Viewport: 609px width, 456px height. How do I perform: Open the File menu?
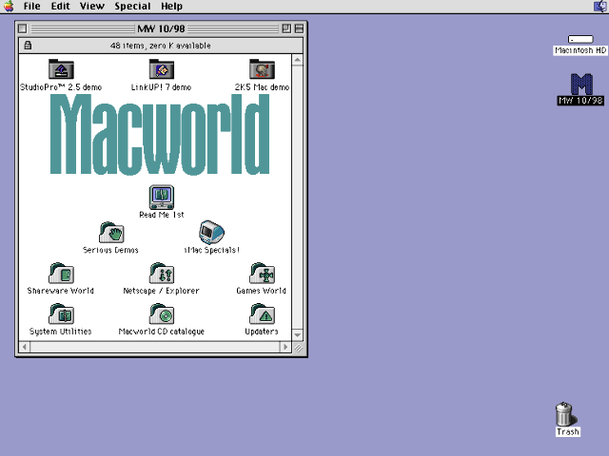click(31, 7)
